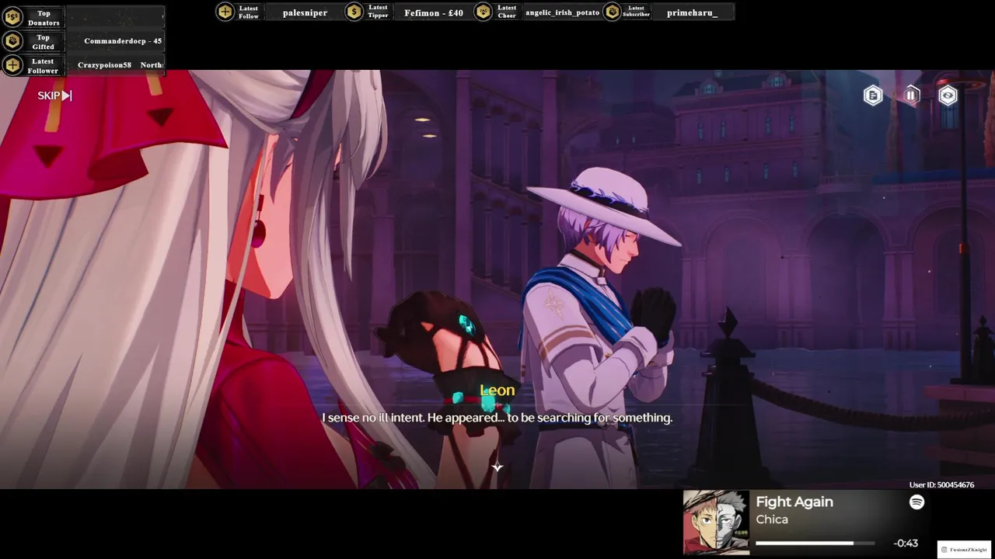The width and height of the screenshot is (995, 559).
Task: Click the dialogue advance arrow indicator
Action: tap(497, 467)
